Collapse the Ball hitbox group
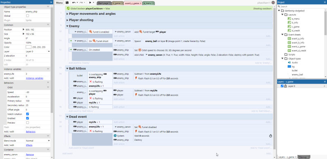Viewport: 327px width, 159px height. [67, 68]
